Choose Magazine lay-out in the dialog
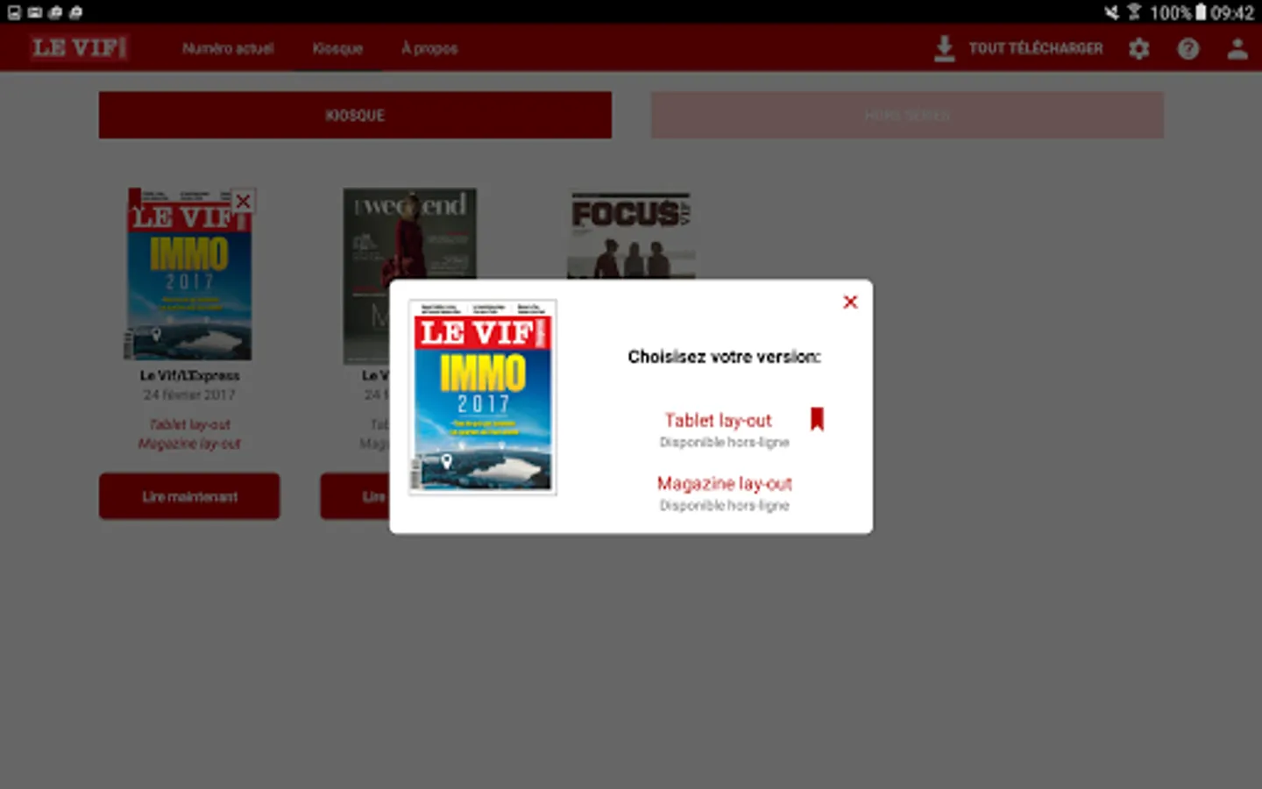The width and height of the screenshot is (1262, 789). pos(725,483)
